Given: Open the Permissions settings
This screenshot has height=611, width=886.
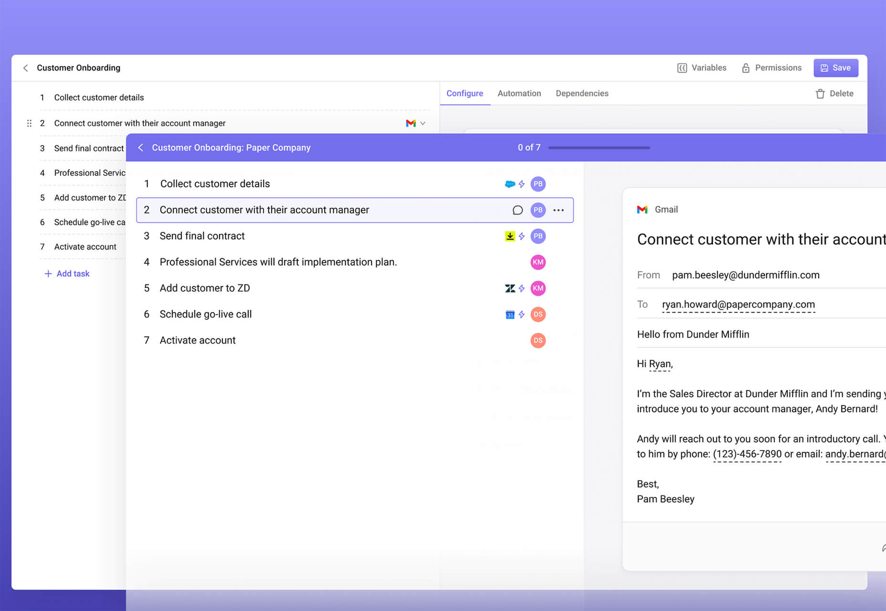Looking at the screenshot, I should pyautogui.click(x=771, y=68).
